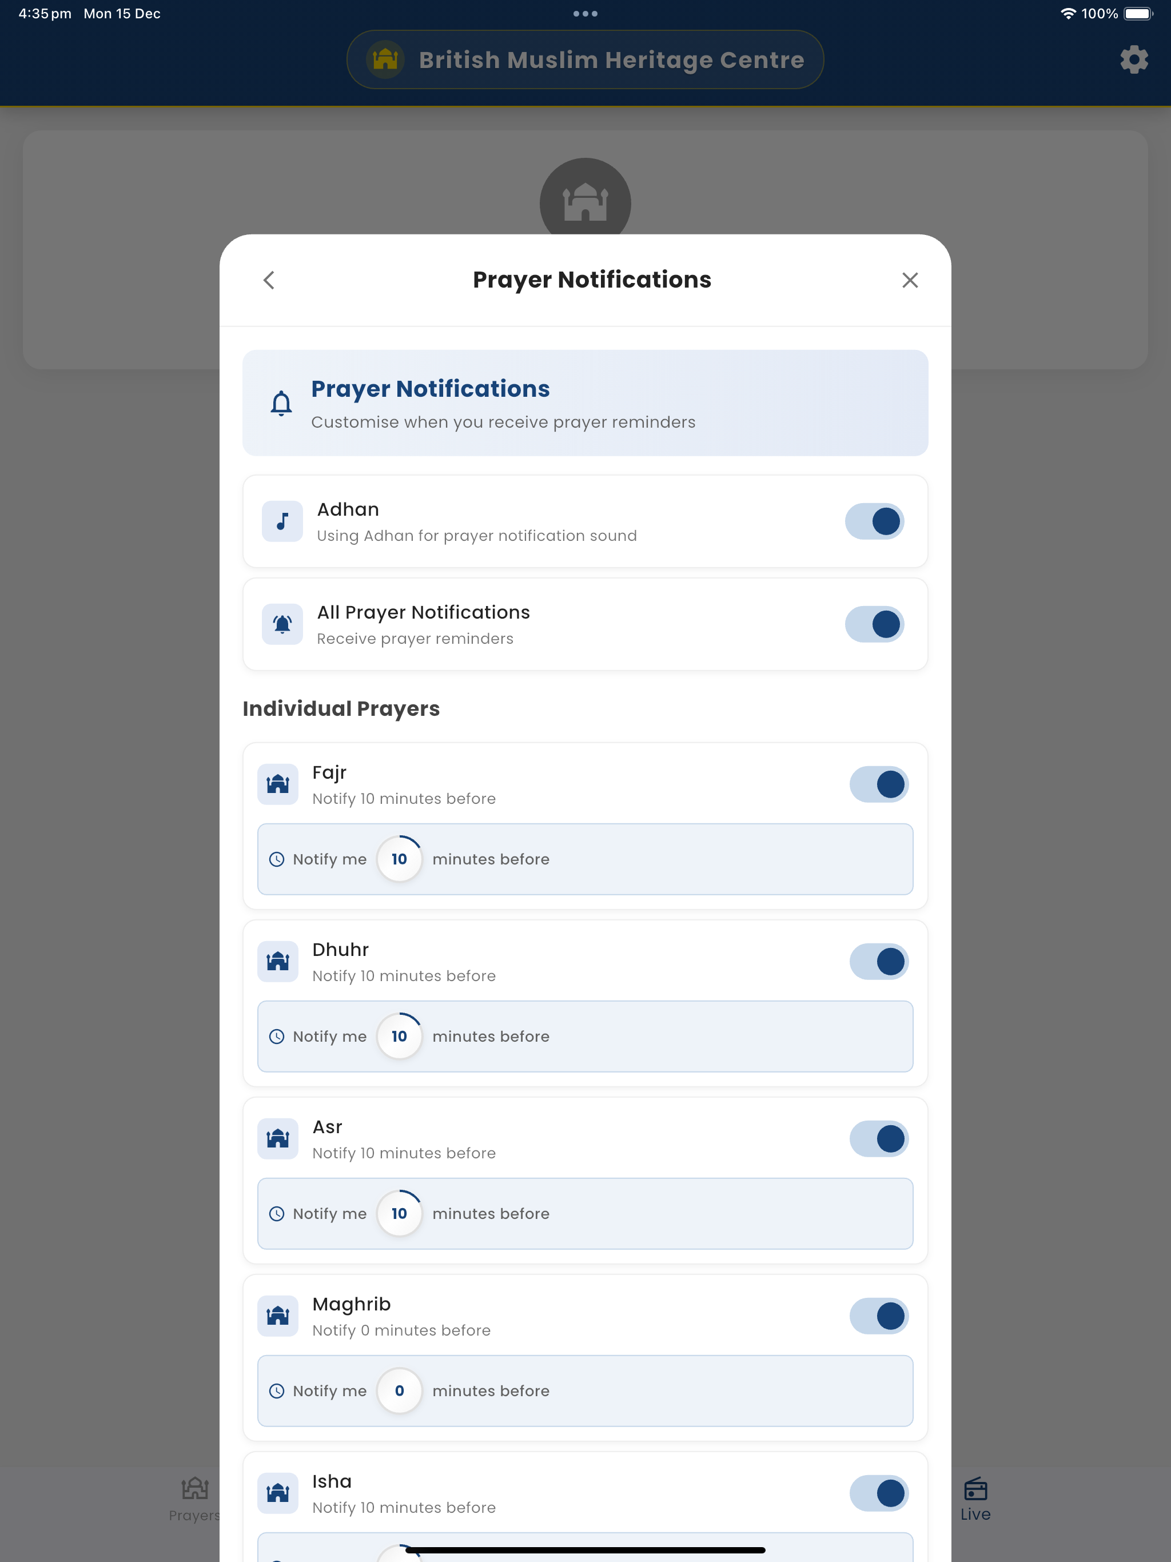Switch off the Asr notification toggle
Screen dimensions: 1171x1562
pos(879,1139)
